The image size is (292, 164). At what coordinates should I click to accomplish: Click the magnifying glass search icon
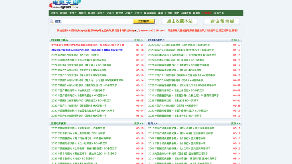click(x=52, y=21)
